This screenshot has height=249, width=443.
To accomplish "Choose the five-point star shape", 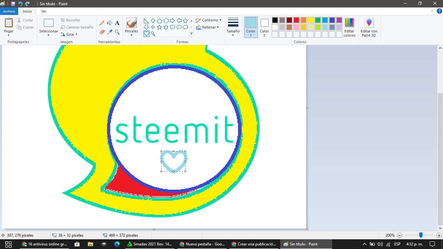I will 159,27.
